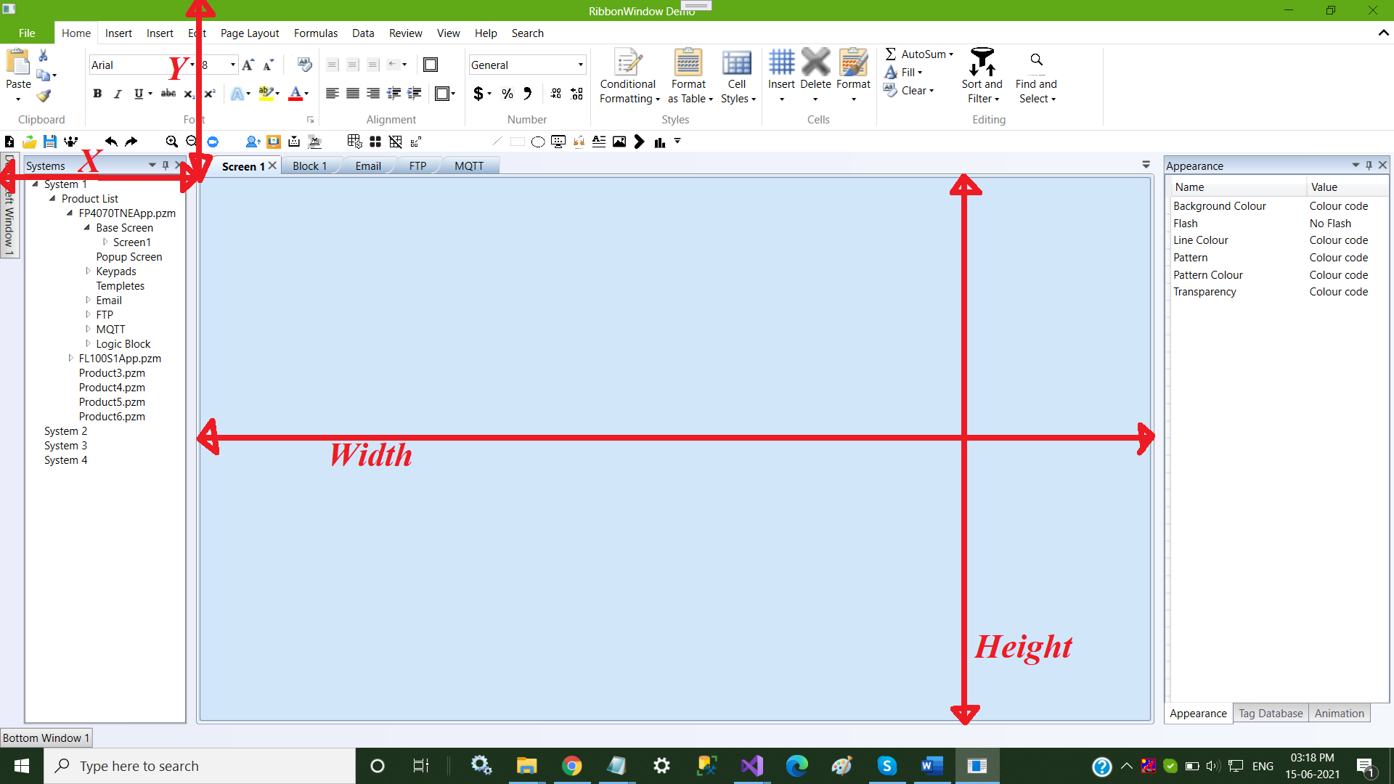Click the Redo arrow icon
The width and height of the screenshot is (1394, 784).
tap(131, 142)
